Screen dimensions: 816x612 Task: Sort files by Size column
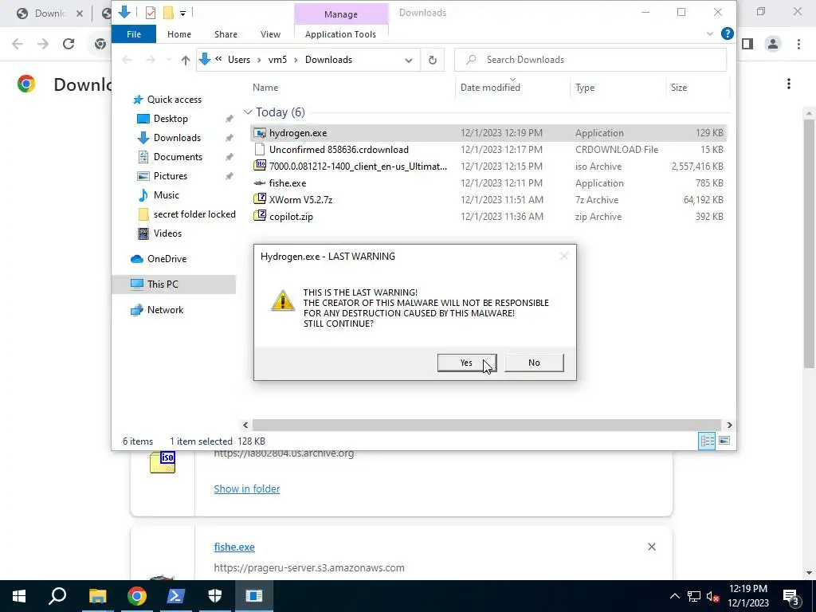(x=679, y=88)
